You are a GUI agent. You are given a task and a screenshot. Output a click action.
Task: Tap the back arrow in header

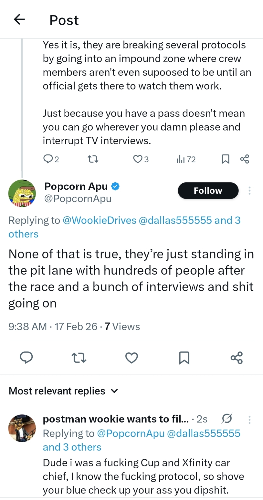[x=19, y=19]
